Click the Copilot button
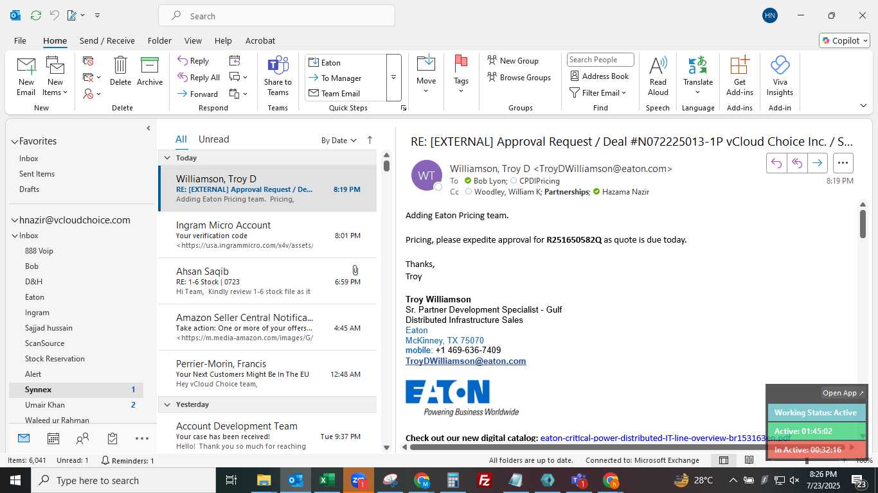 (845, 40)
